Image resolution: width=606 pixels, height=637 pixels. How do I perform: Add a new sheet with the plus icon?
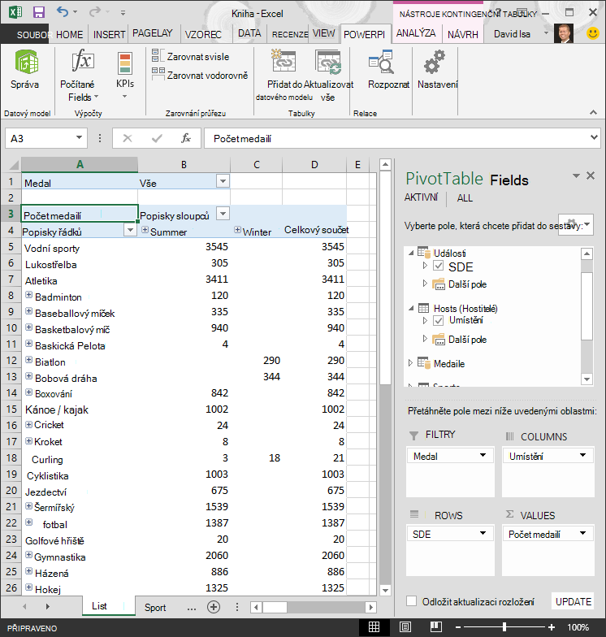(214, 607)
